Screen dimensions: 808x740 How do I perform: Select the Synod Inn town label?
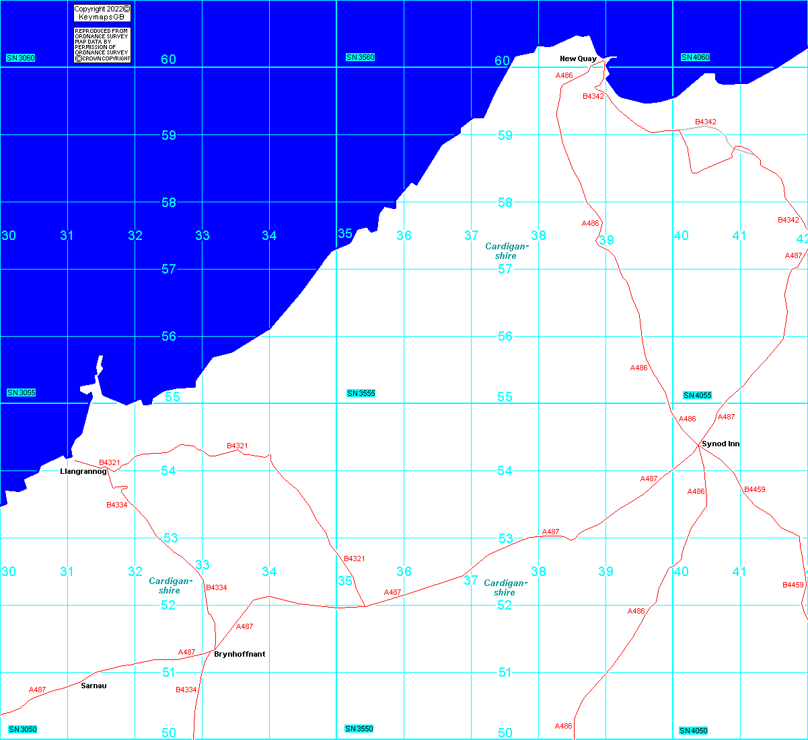click(720, 444)
